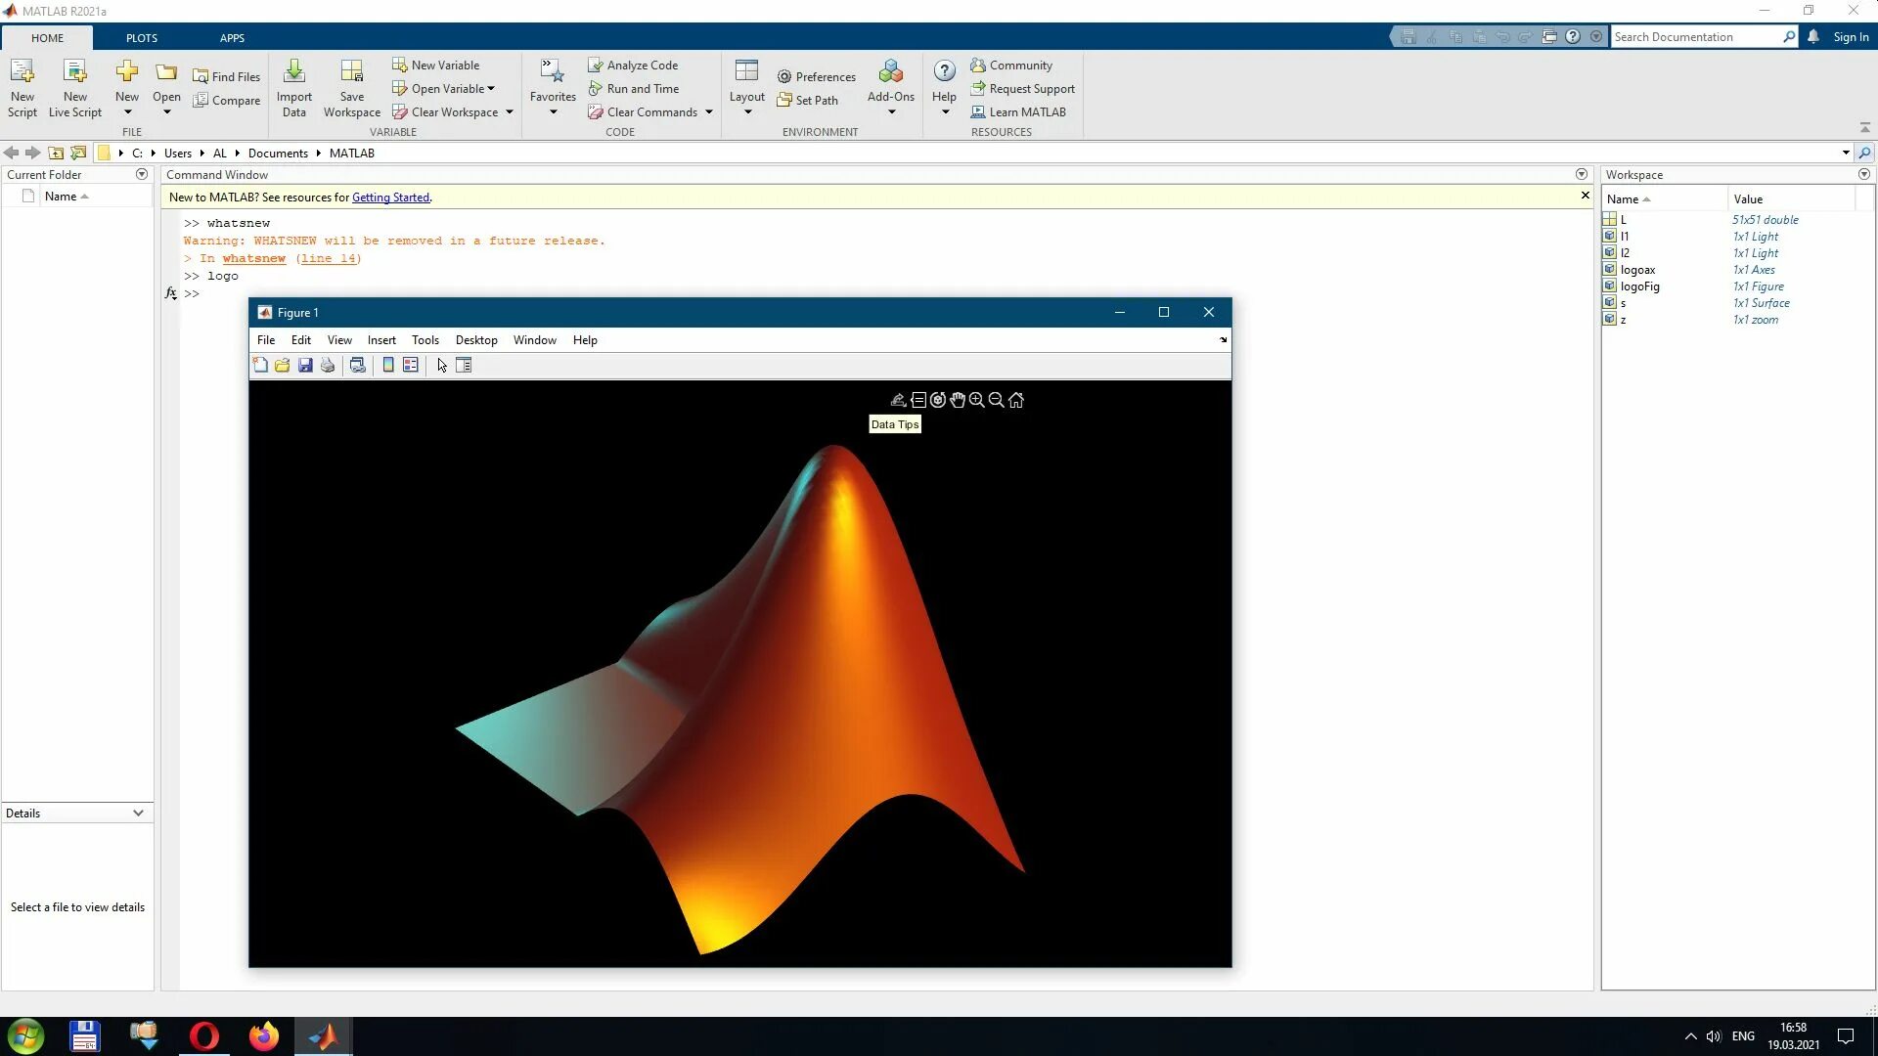Expand the Details panel chevron

tap(138, 813)
